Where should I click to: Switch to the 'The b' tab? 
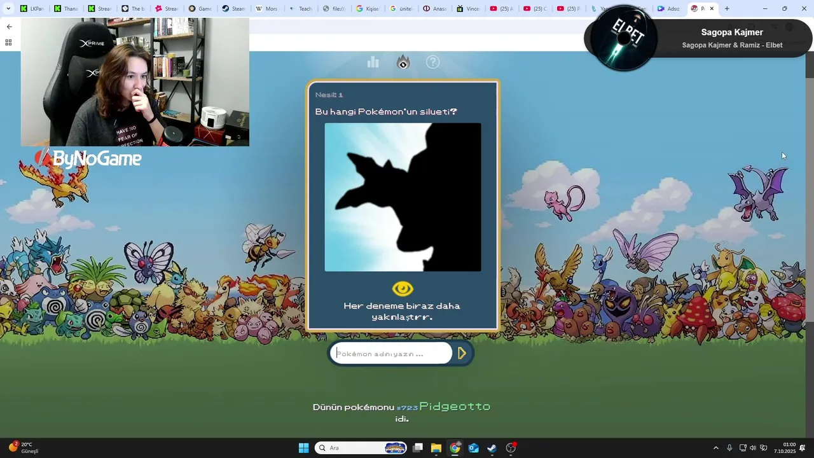[133, 9]
